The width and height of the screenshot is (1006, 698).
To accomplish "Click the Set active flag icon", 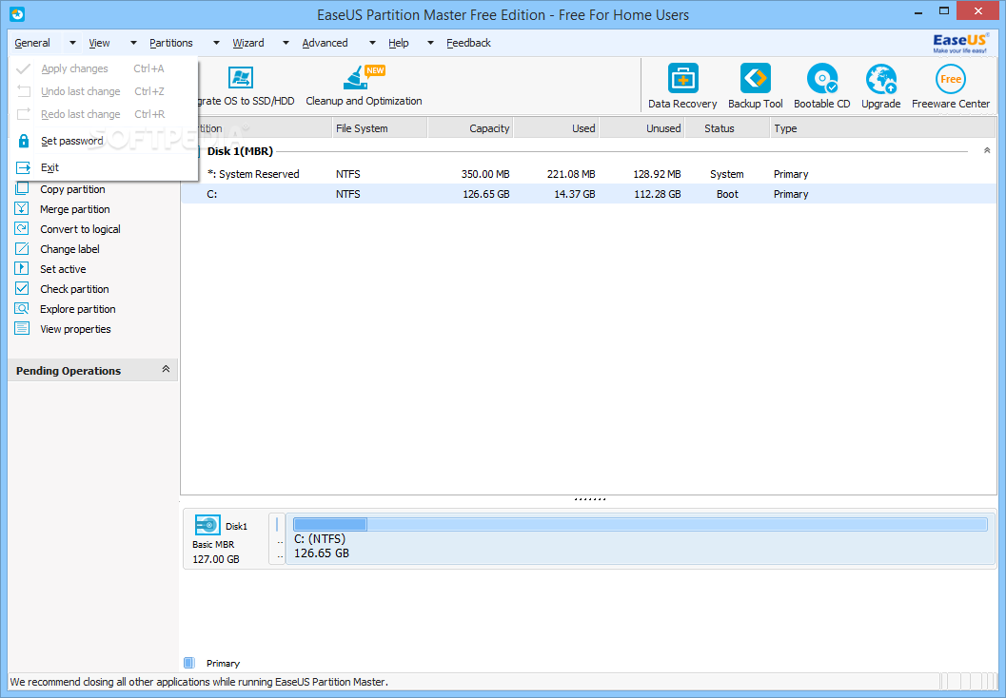I will coord(22,268).
